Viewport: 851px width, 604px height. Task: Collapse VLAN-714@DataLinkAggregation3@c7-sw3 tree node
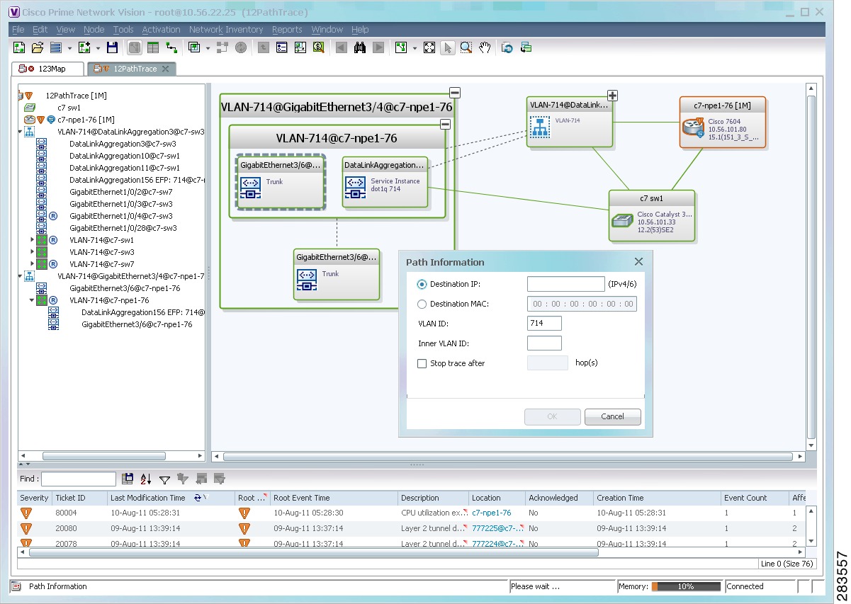[20, 132]
